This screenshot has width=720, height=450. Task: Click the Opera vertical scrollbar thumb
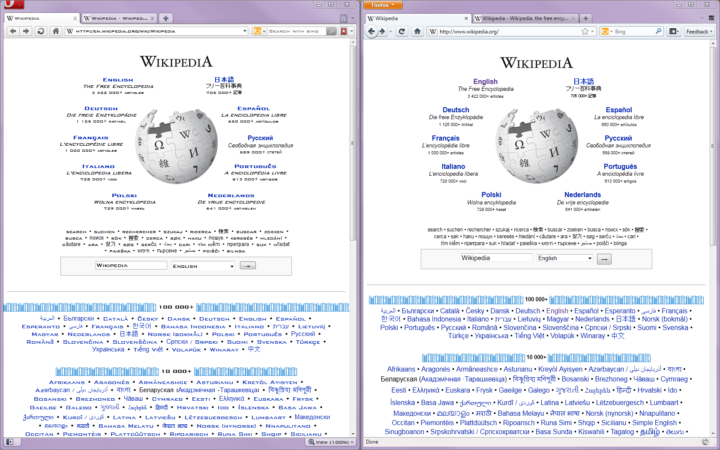353,143
